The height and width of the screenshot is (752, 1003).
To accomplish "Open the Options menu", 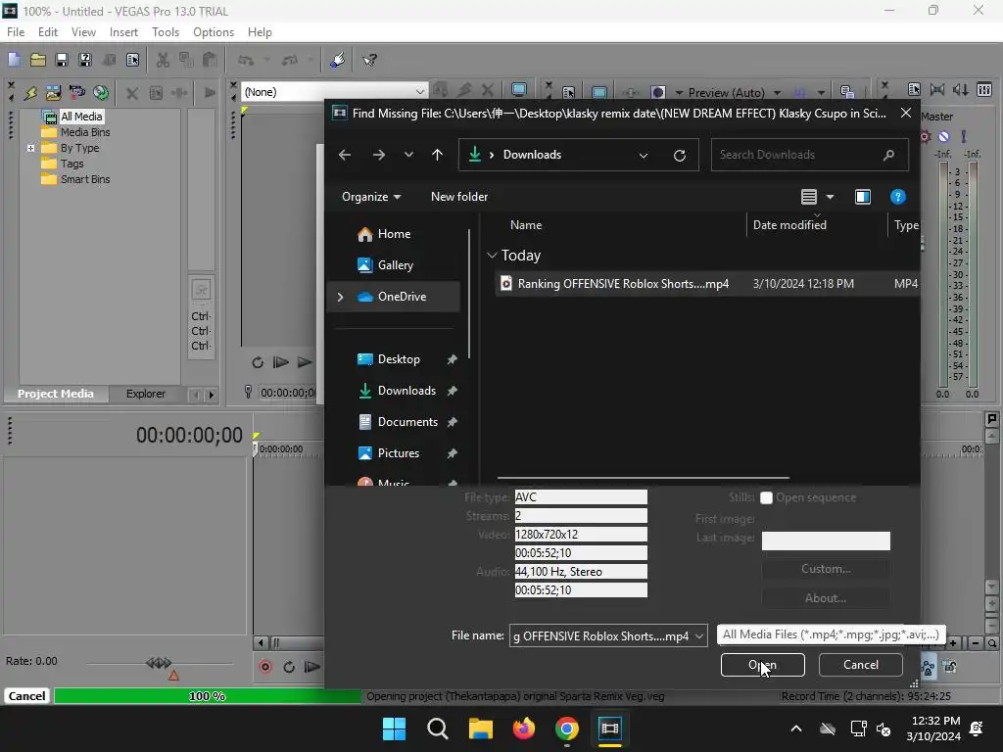I will 213,32.
